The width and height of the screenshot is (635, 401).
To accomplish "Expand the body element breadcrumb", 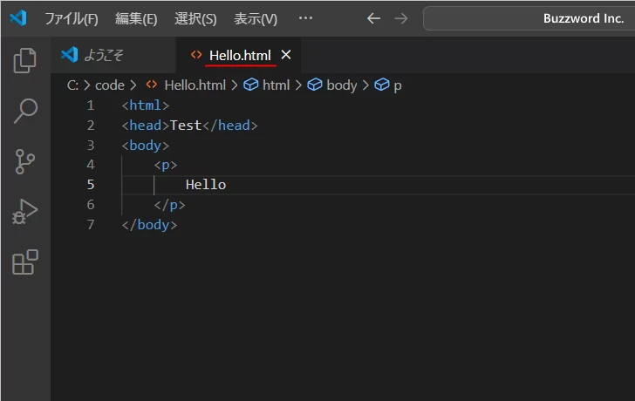I will click(341, 85).
